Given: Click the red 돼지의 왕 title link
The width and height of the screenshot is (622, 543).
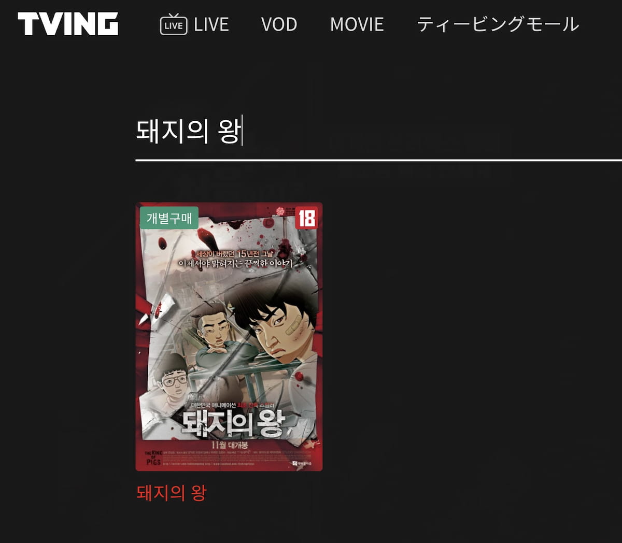Looking at the screenshot, I should click(171, 492).
